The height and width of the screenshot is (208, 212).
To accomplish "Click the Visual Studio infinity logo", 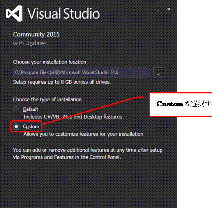I will tap(14, 13).
